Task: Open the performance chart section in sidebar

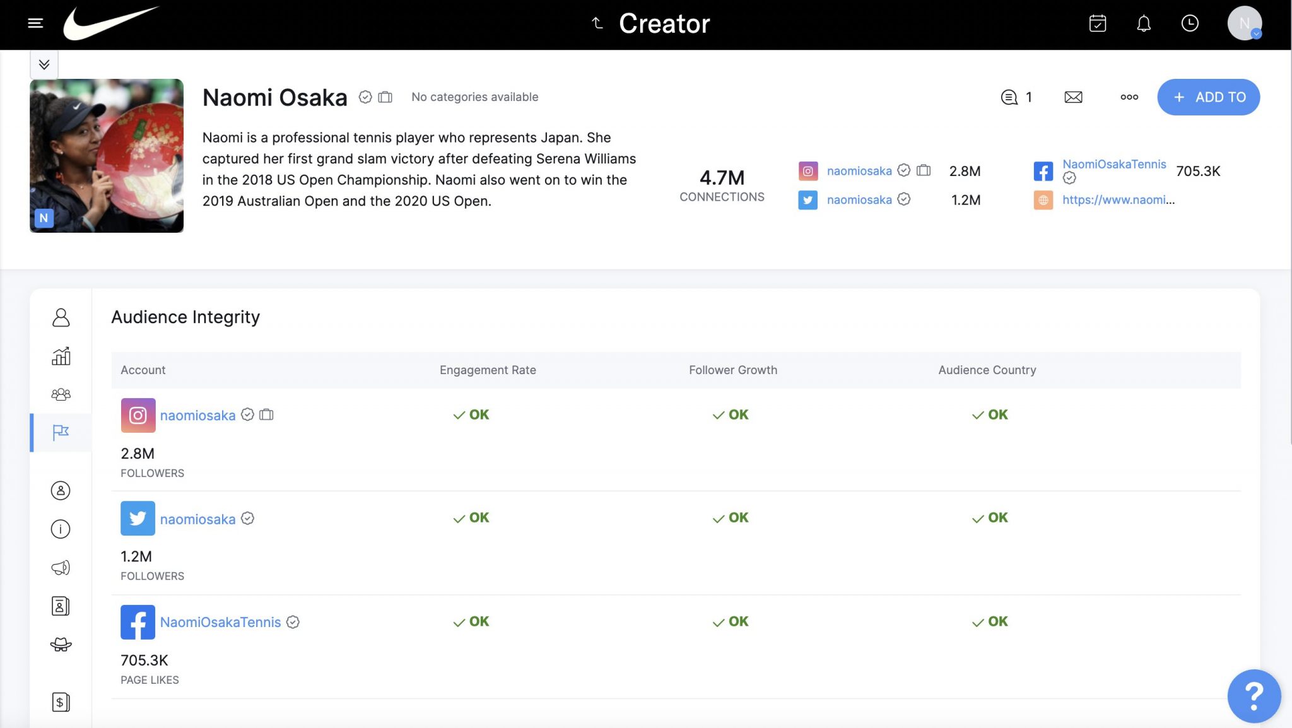Action: pyautogui.click(x=60, y=356)
